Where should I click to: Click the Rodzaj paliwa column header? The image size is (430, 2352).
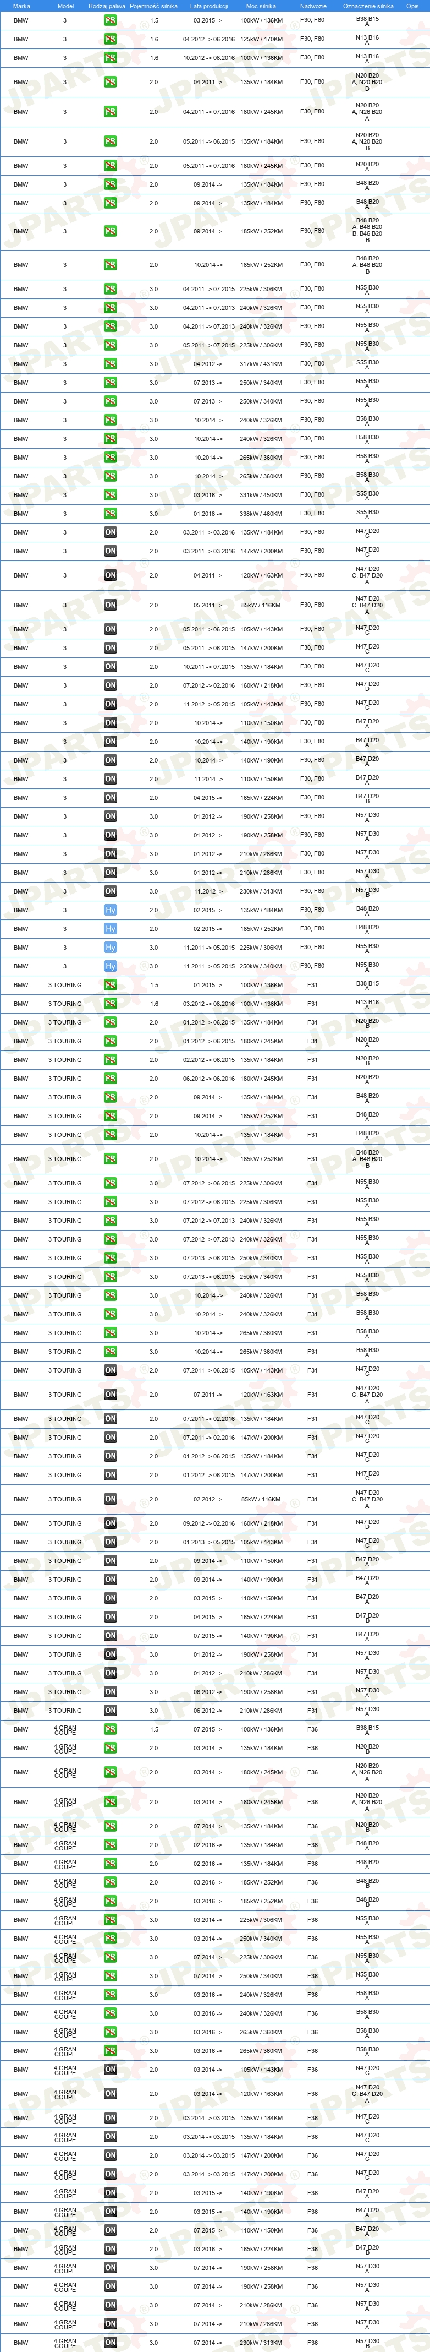[x=107, y=6]
